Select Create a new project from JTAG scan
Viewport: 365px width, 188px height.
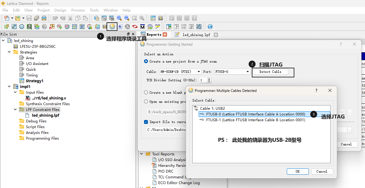[146, 61]
